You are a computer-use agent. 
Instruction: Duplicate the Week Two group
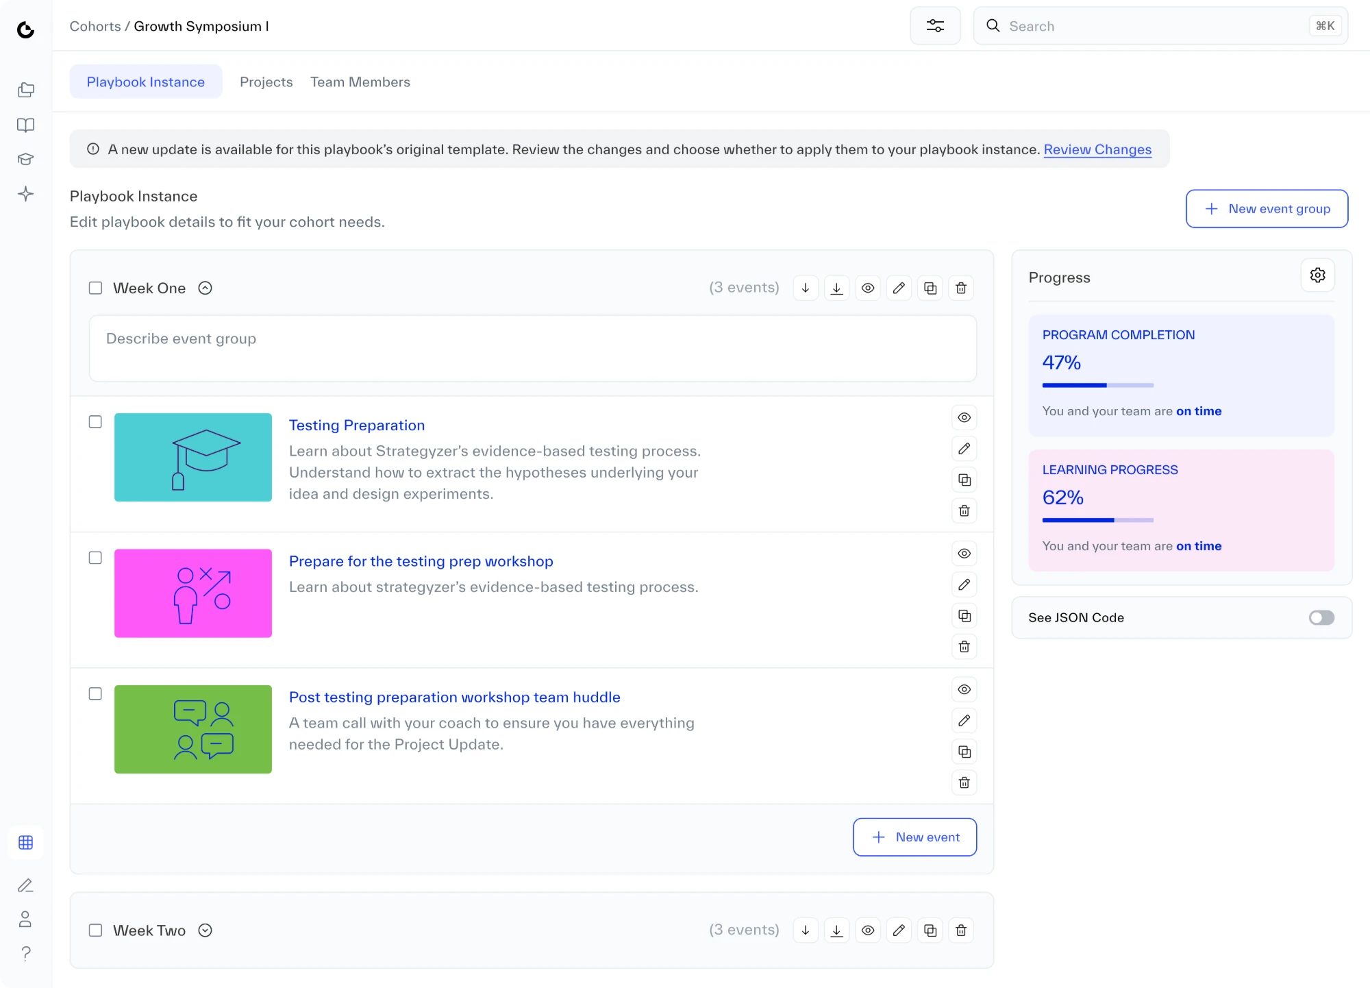tap(930, 930)
